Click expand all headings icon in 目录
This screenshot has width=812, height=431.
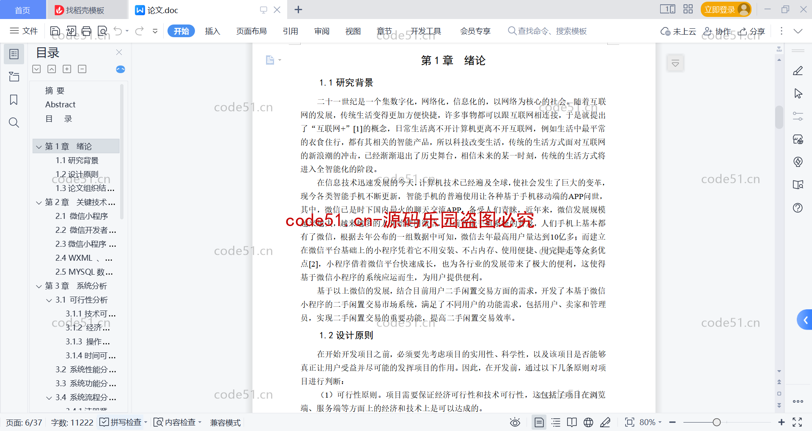[x=37, y=69]
